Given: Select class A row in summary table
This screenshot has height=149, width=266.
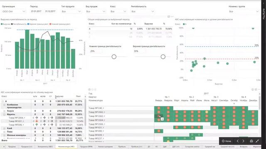Looking at the screenshot, I should tap(130, 29).
